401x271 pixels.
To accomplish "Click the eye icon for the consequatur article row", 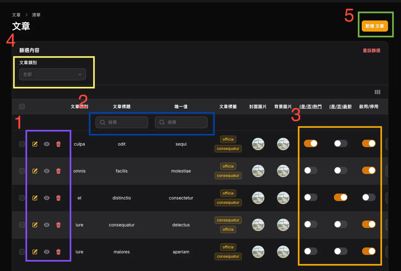I will point(46,225).
